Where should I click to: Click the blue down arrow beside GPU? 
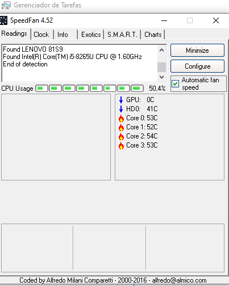coord(121,100)
